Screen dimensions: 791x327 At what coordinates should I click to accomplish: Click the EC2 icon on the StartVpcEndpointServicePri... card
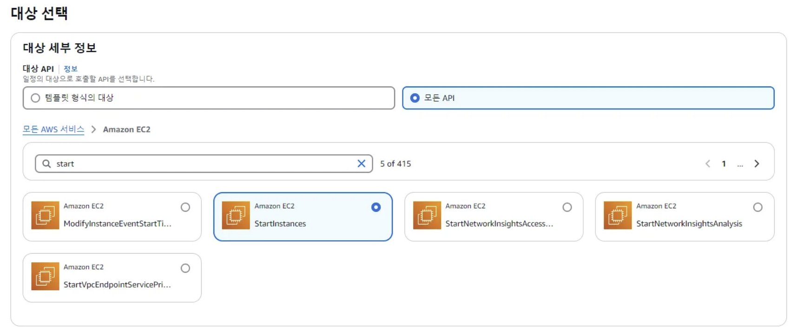pyautogui.click(x=45, y=276)
